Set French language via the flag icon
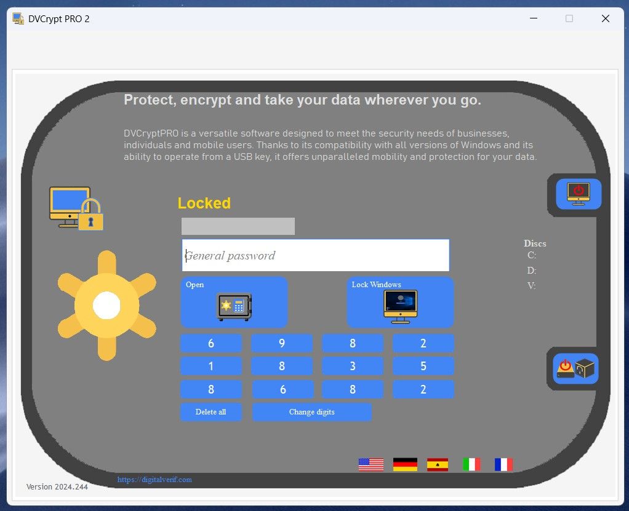This screenshot has height=511, width=629. point(503,464)
